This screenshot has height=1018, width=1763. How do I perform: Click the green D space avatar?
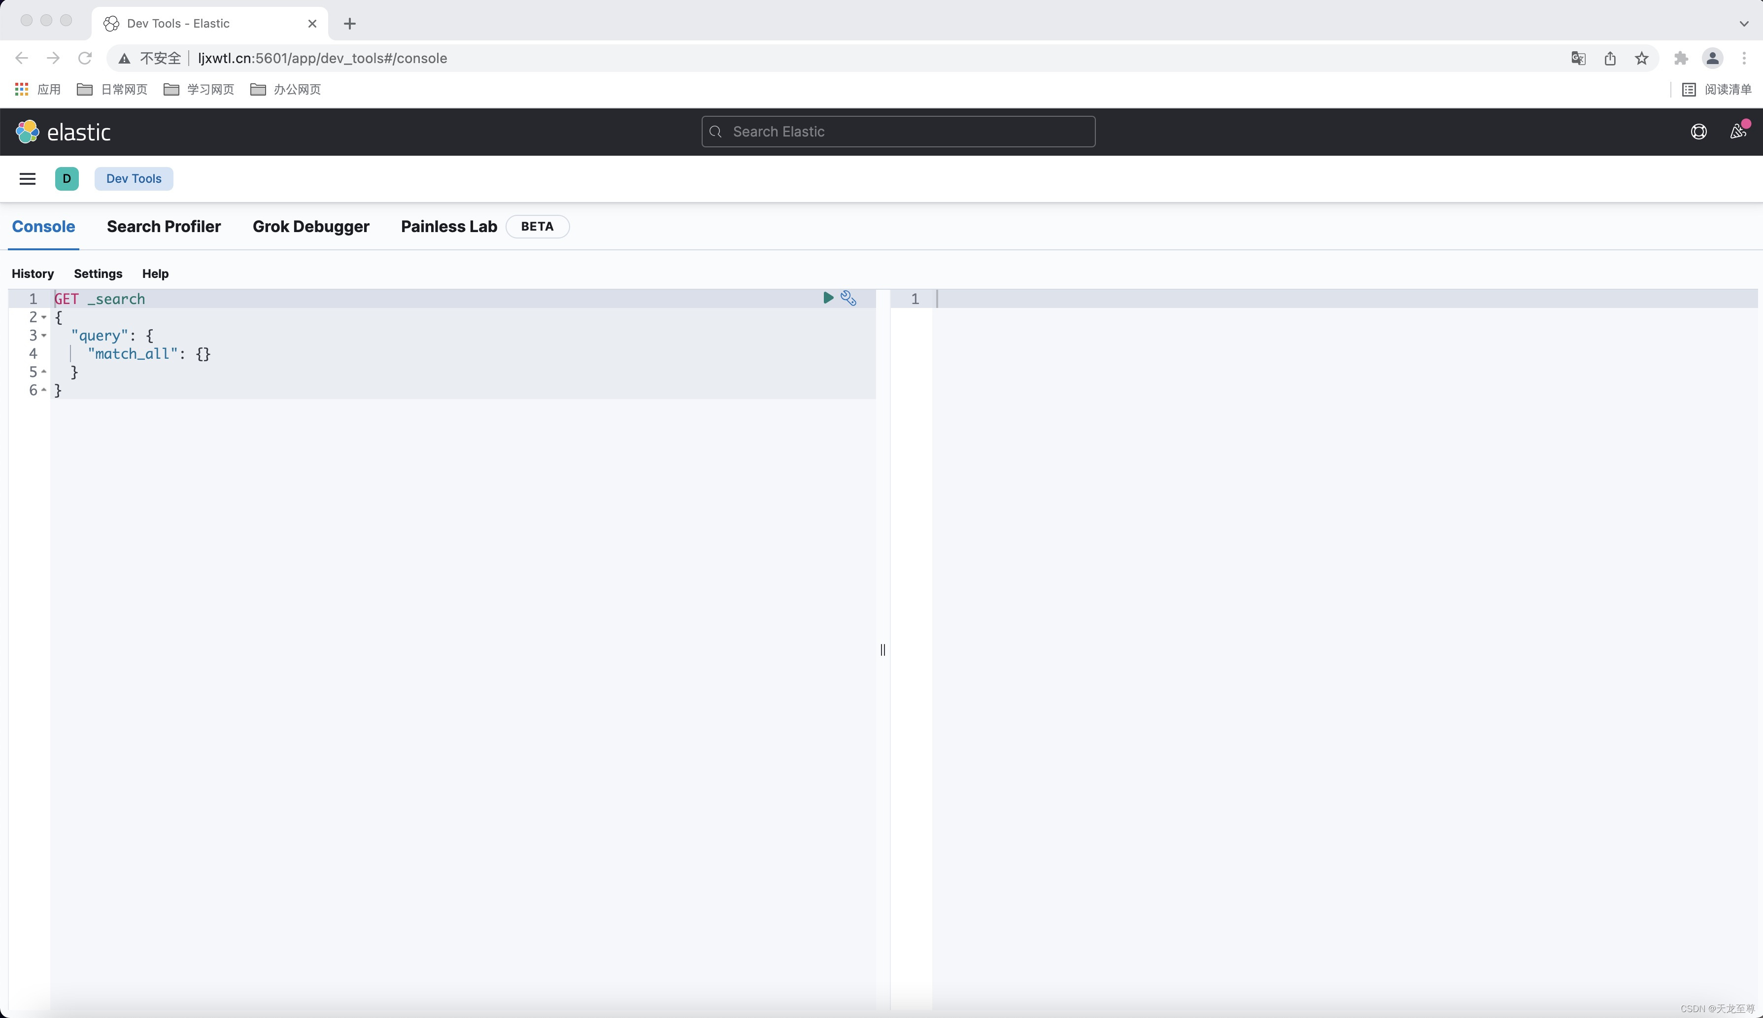67,179
